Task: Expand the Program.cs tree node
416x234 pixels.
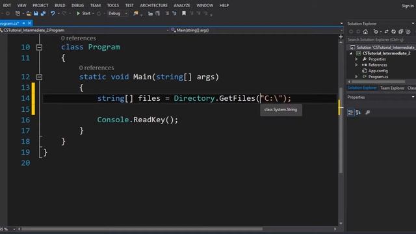Action: [356, 77]
